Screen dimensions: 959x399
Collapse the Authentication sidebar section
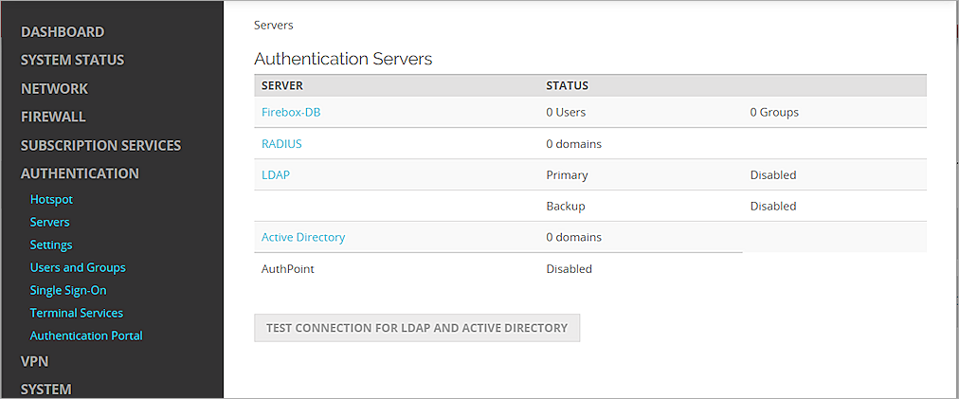coord(80,173)
